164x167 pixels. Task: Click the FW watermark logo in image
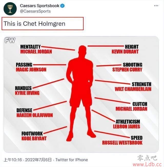(10, 40)
